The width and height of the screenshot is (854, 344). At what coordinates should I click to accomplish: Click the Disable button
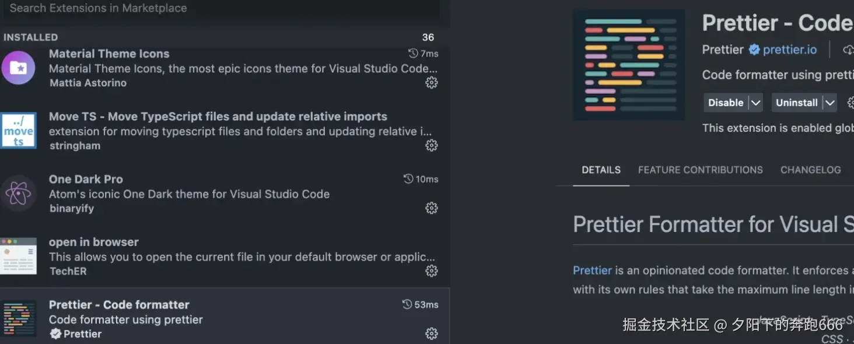(725, 103)
